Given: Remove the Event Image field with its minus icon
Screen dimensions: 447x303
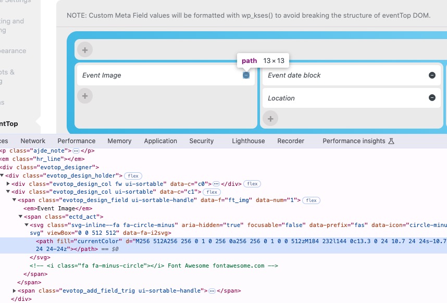Looking at the screenshot, I should tap(246, 75).
